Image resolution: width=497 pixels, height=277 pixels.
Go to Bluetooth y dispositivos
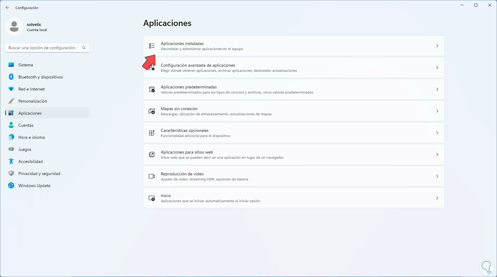pyautogui.click(x=40, y=77)
